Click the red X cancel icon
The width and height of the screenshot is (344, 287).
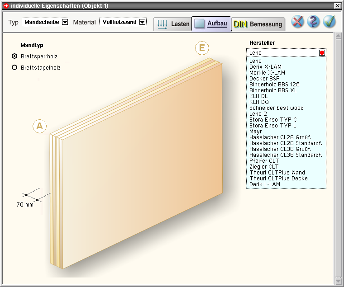point(297,22)
